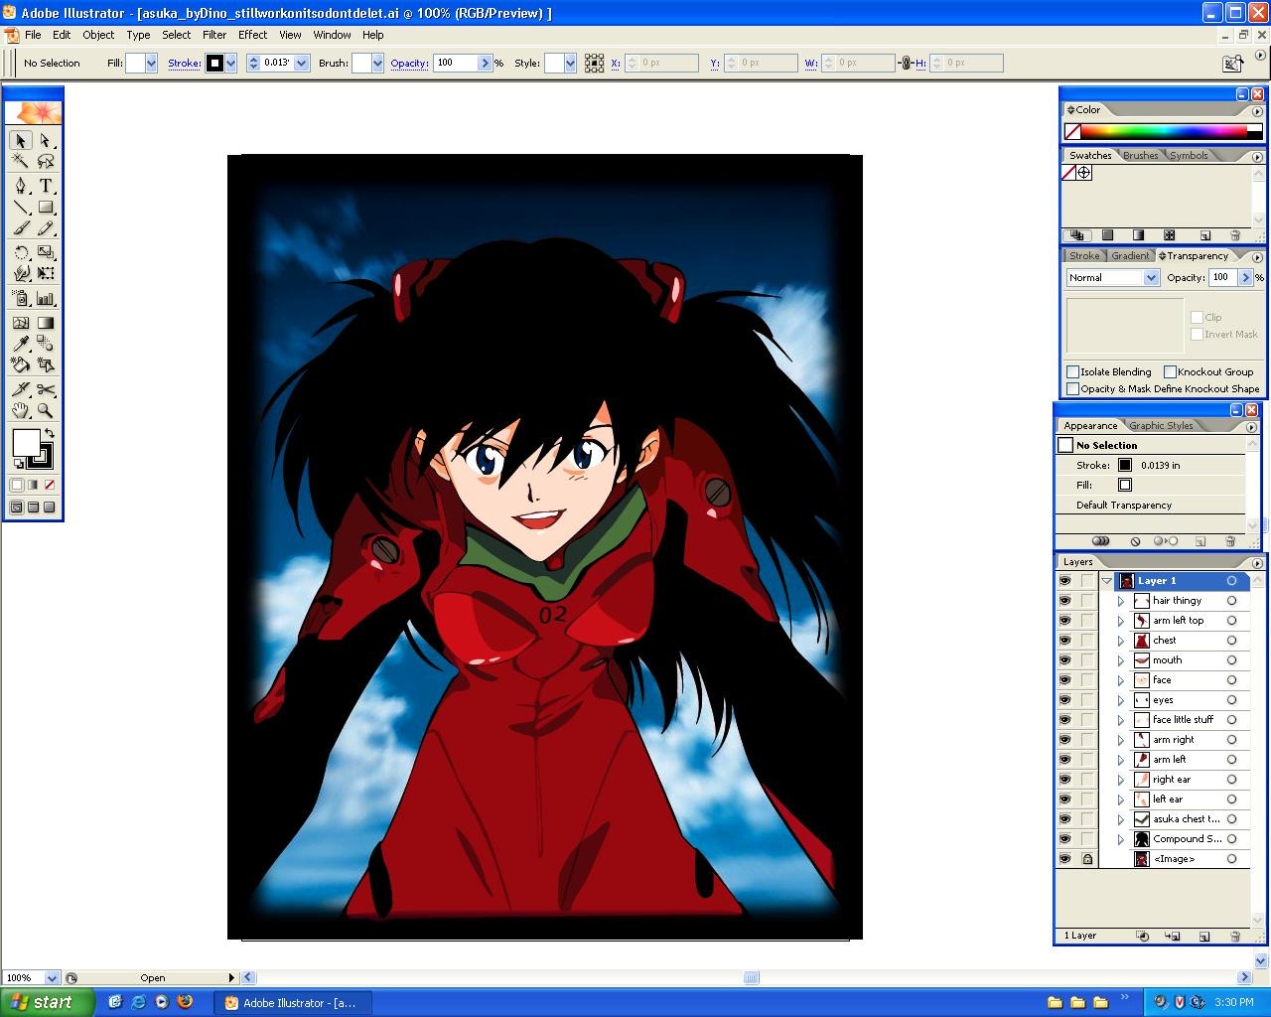Enable Opacity & Mask Define Knockout Shape
This screenshot has height=1017, width=1271.
coord(1072,388)
